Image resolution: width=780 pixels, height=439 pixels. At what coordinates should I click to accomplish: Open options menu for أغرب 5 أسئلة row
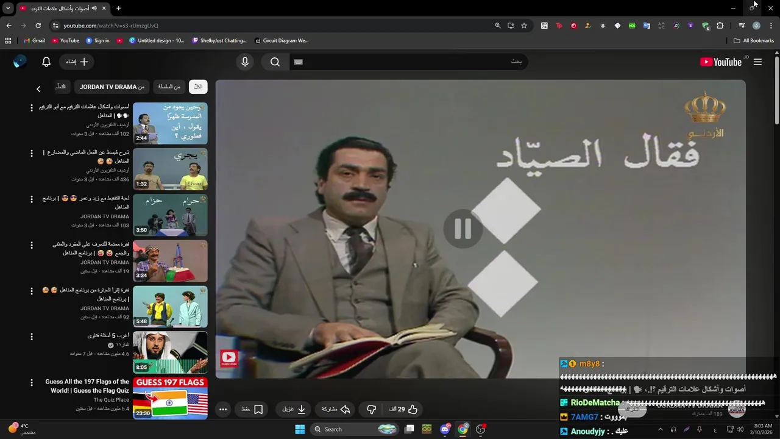click(32, 337)
